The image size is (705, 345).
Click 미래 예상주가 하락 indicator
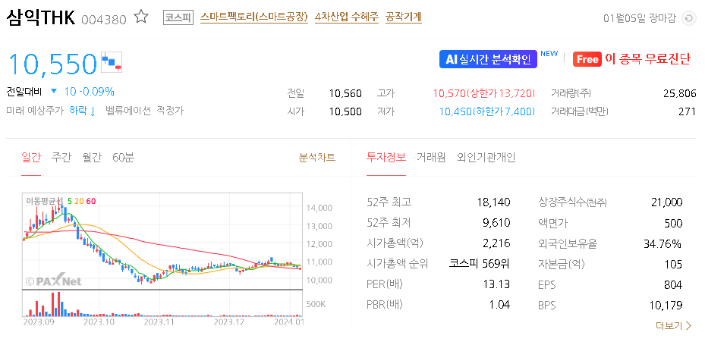click(x=51, y=111)
